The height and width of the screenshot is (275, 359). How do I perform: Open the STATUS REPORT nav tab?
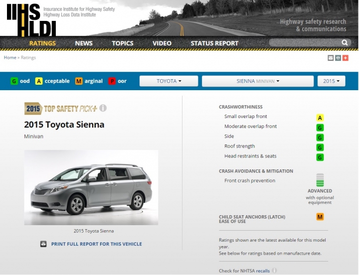[214, 43]
